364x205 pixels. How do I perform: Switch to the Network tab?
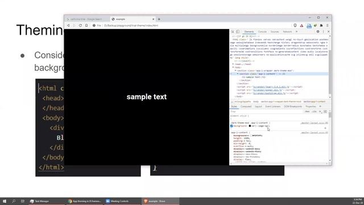[287, 32]
